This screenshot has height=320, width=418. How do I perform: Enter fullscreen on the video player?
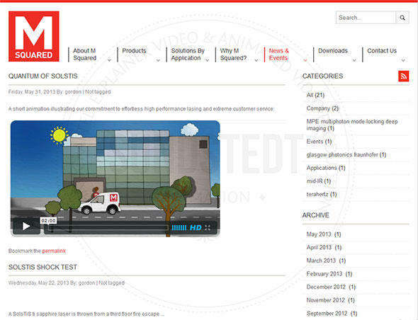[x=208, y=227]
